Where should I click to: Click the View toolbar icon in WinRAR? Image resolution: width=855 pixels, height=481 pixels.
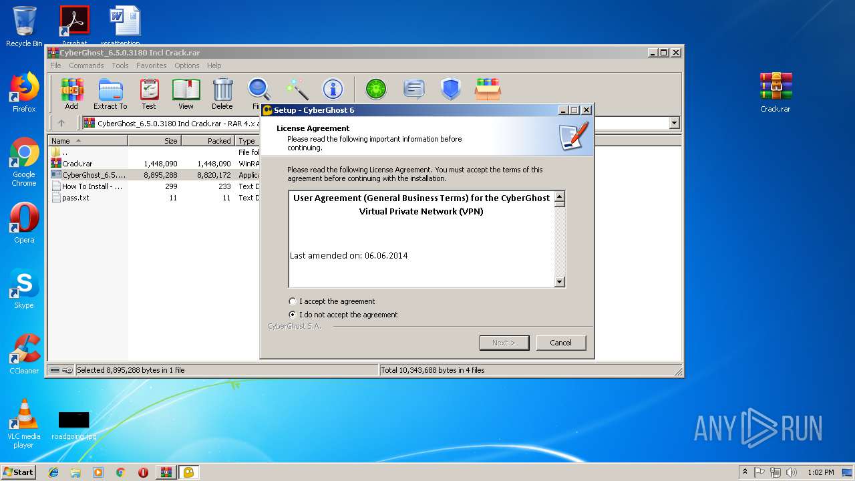pyautogui.click(x=186, y=94)
